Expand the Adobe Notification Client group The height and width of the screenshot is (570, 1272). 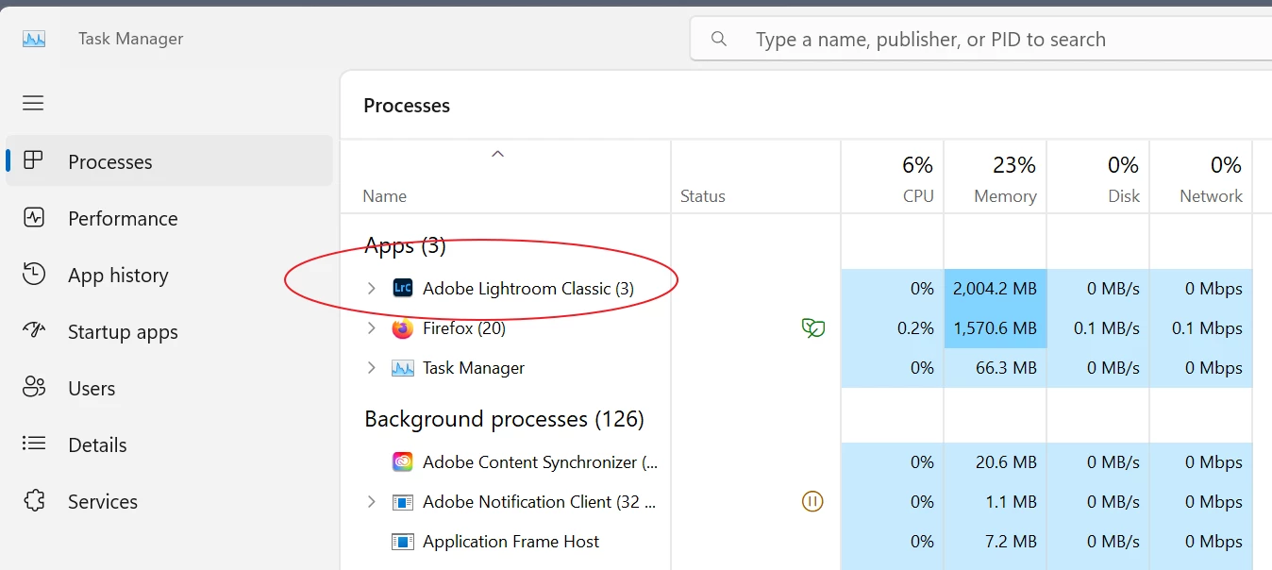coord(372,502)
